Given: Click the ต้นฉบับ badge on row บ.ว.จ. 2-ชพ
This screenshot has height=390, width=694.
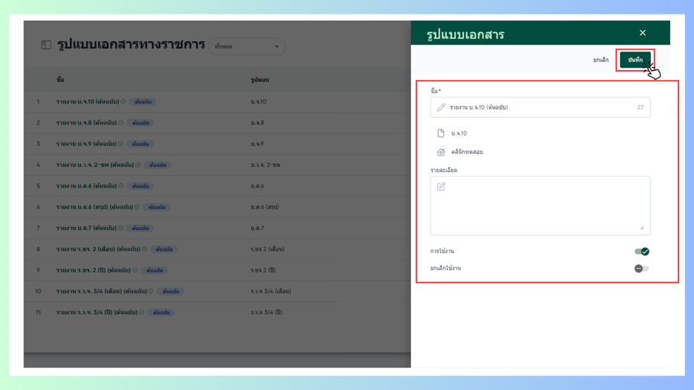Looking at the screenshot, I should click(x=157, y=164).
